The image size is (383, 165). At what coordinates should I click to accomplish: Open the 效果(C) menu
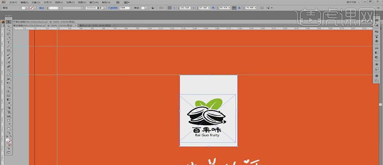click(x=70, y=2)
